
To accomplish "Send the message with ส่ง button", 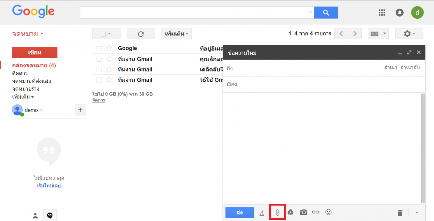I will pyautogui.click(x=240, y=213).
